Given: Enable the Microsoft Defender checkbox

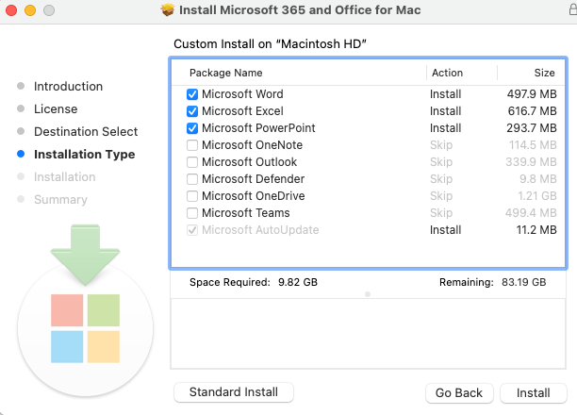Looking at the screenshot, I should [x=192, y=179].
